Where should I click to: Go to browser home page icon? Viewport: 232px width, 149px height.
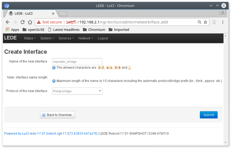tap(30, 22)
